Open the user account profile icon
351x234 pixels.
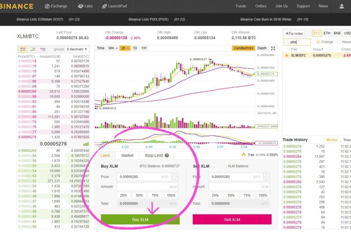click(x=341, y=6)
